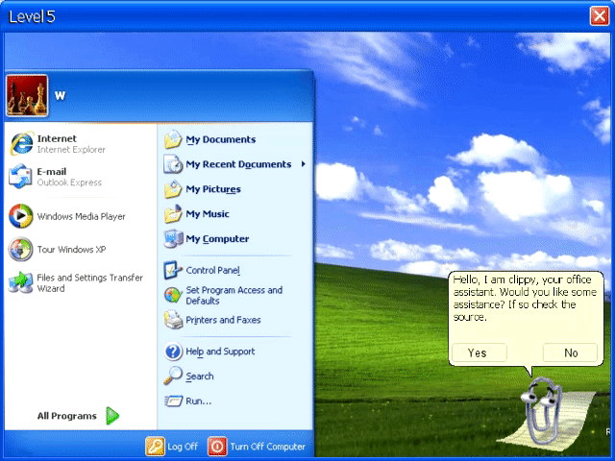Click the Turn Off Computer text

click(x=267, y=447)
